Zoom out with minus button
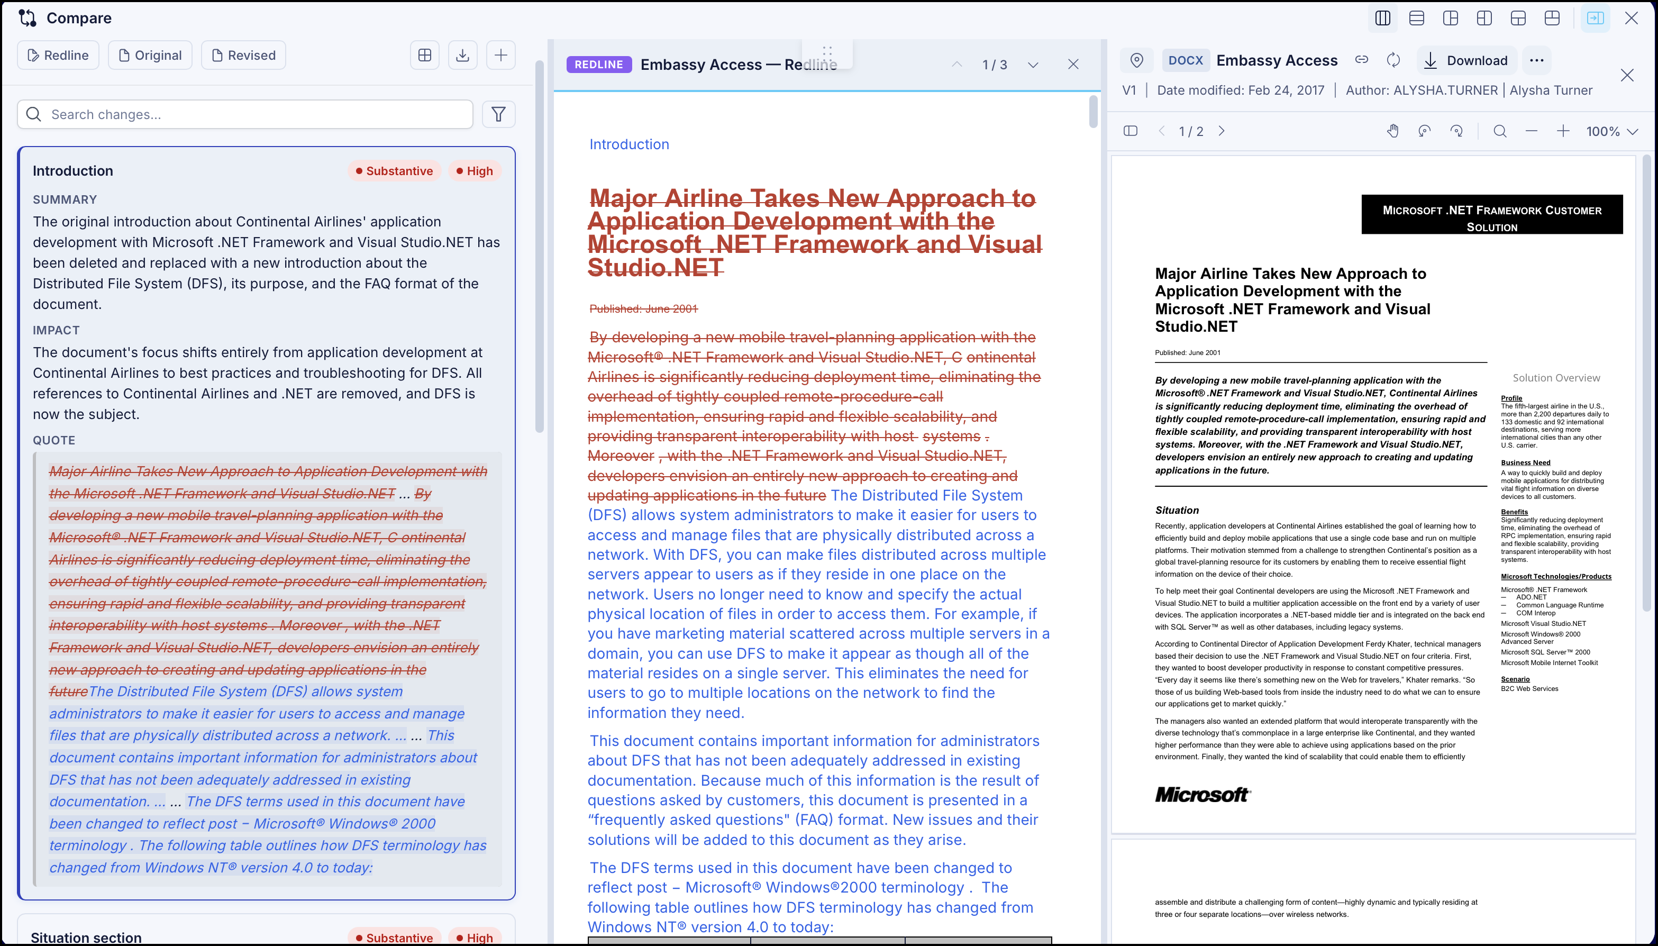Image resolution: width=1658 pixels, height=946 pixels. (1532, 131)
